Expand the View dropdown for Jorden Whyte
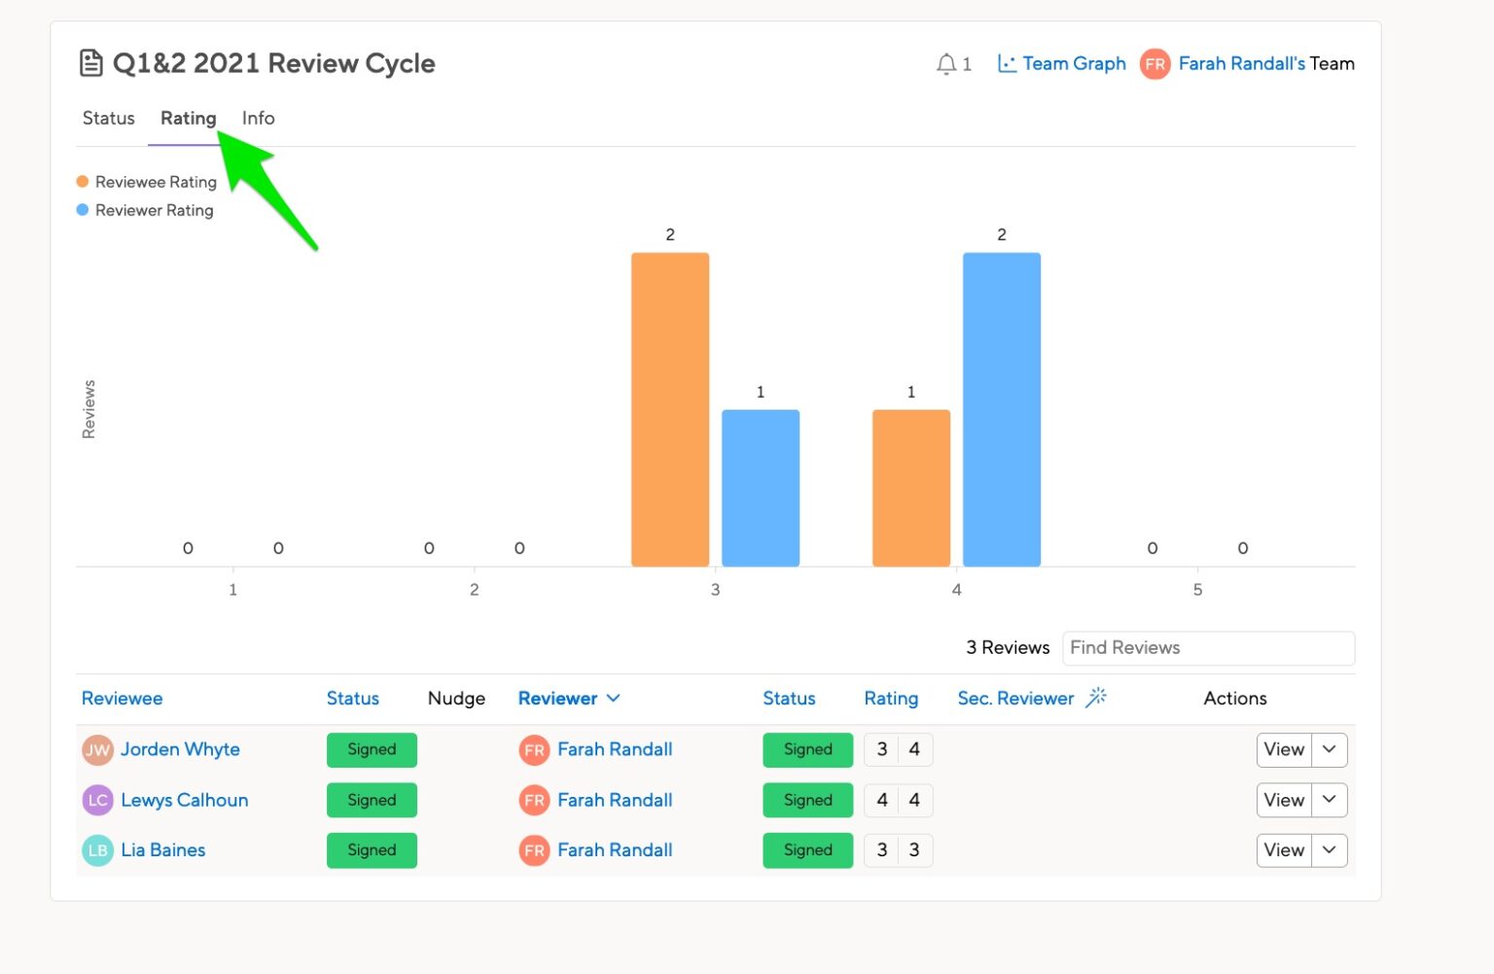Image resolution: width=1494 pixels, height=974 pixels. [x=1329, y=749]
